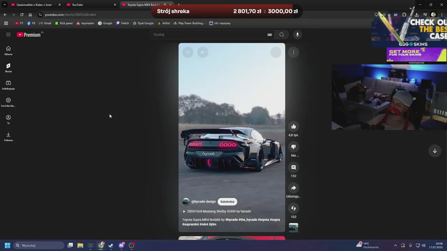Open the FB bookmark

pos(31,23)
